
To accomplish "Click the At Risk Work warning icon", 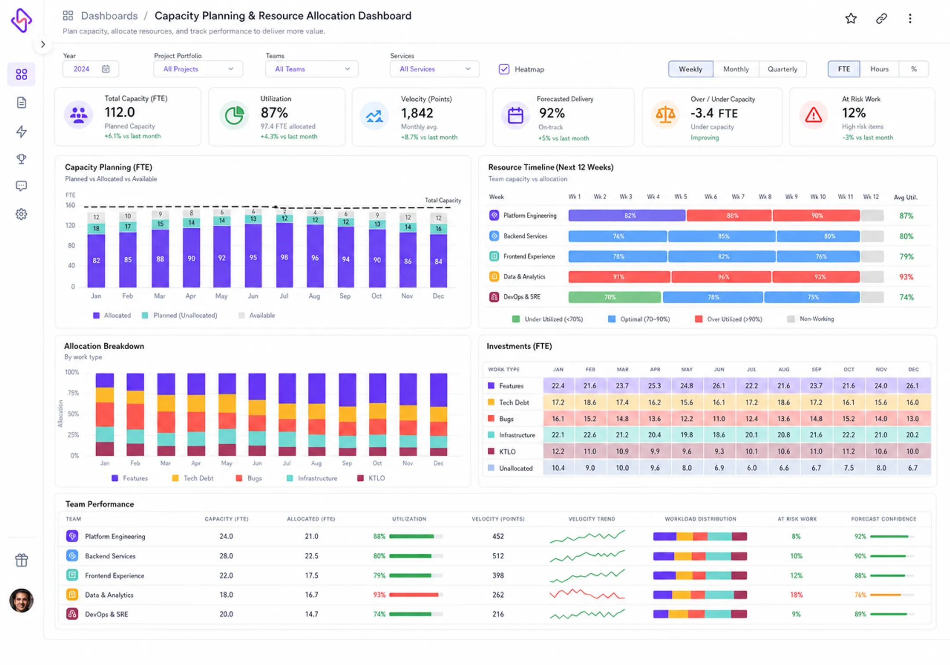I will coord(813,115).
